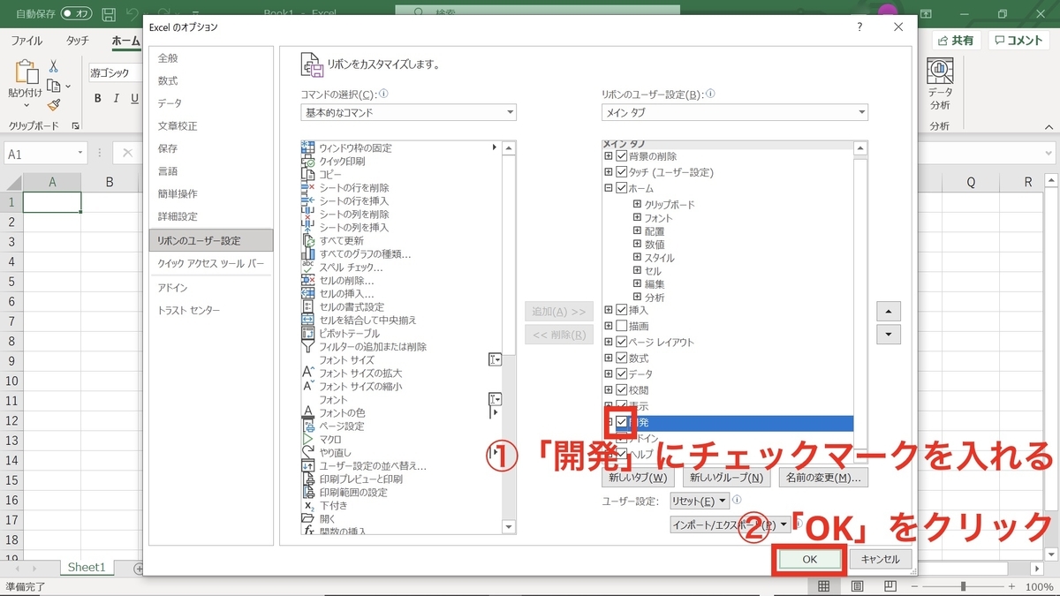Open the クイック アクセス ツール バー category
Screen dimensions: 1060x596
(x=211, y=263)
